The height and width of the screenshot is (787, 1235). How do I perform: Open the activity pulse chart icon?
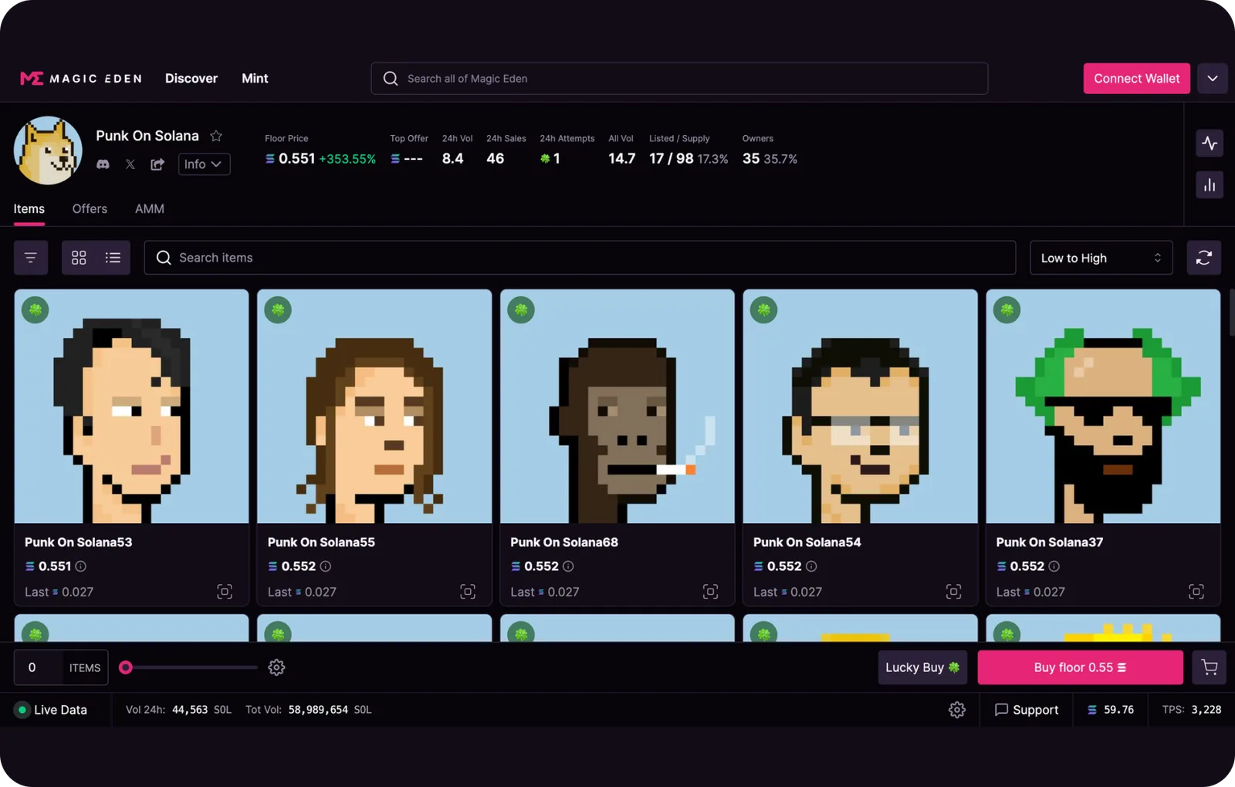(x=1210, y=143)
